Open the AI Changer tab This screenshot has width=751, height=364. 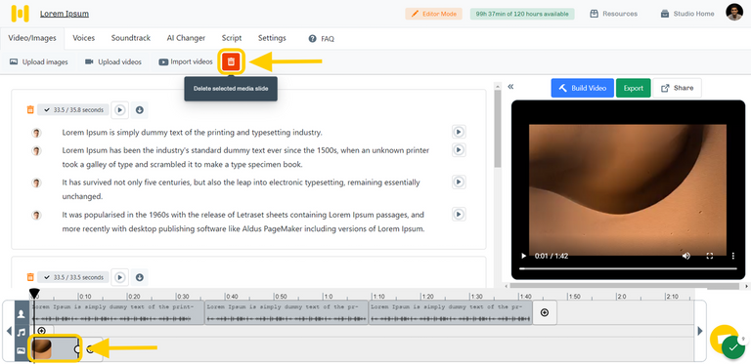[x=186, y=38]
